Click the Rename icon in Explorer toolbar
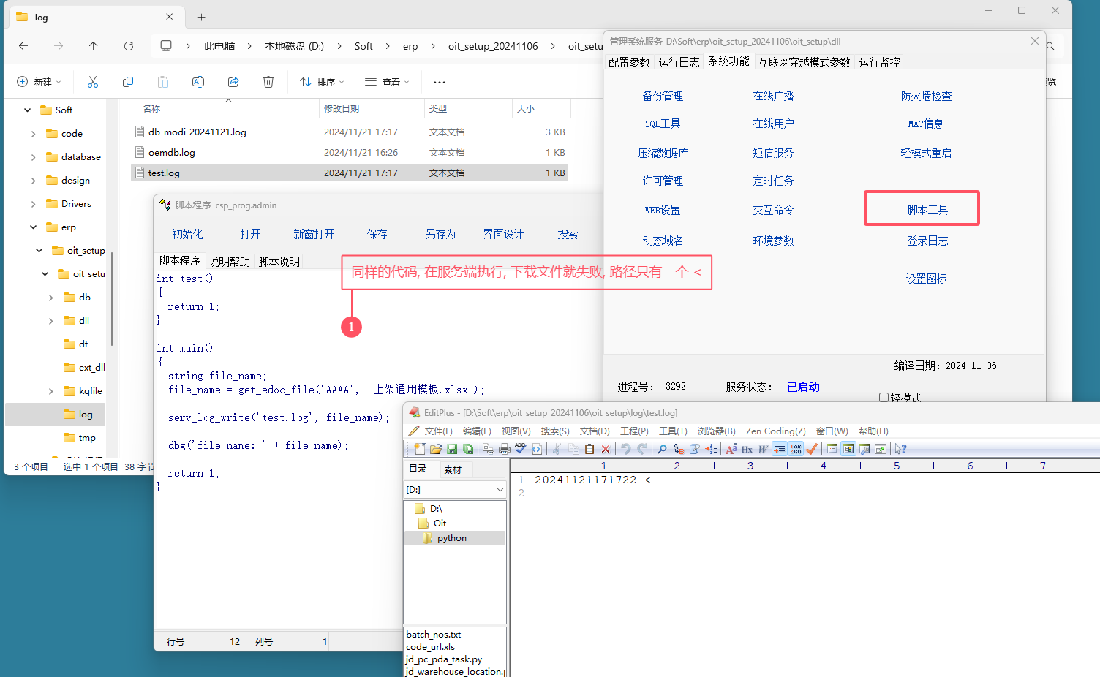The height and width of the screenshot is (677, 1100). (198, 82)
